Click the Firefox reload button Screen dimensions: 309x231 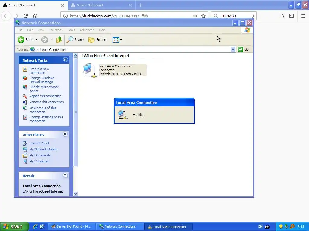click(26, 16)
